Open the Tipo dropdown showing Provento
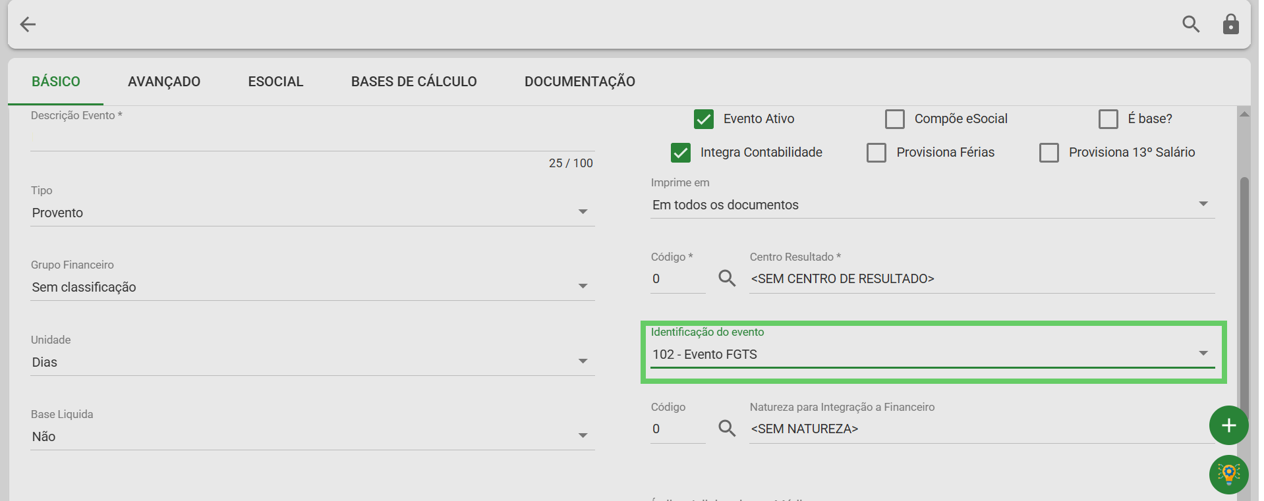This screenshot has height=501, width=1264. [x=312, y=213]
